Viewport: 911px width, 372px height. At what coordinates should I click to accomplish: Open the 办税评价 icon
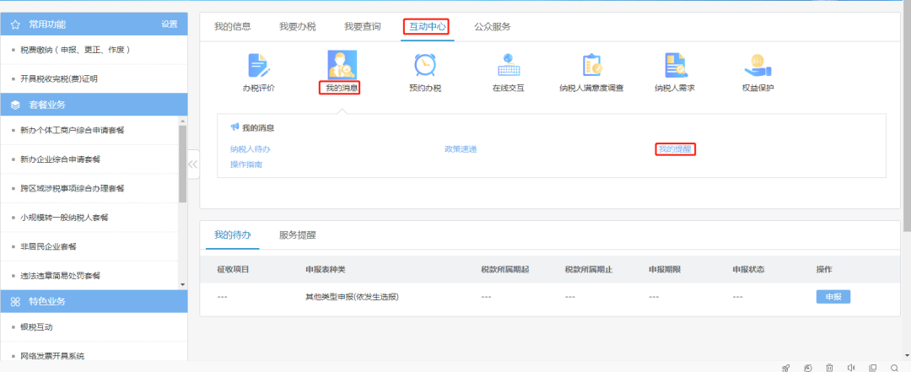tap(259, 65)
